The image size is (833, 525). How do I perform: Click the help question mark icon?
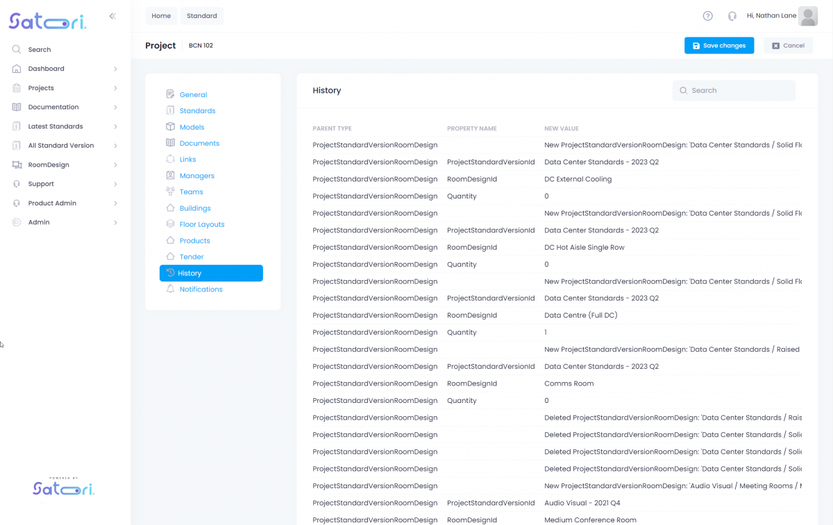click(707, 16)
